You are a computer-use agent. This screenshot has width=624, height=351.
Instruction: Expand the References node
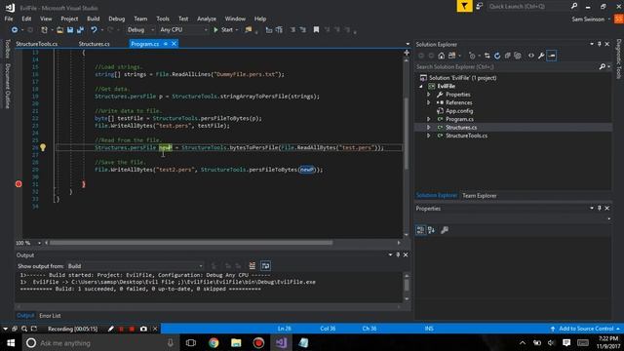[429, 102]
